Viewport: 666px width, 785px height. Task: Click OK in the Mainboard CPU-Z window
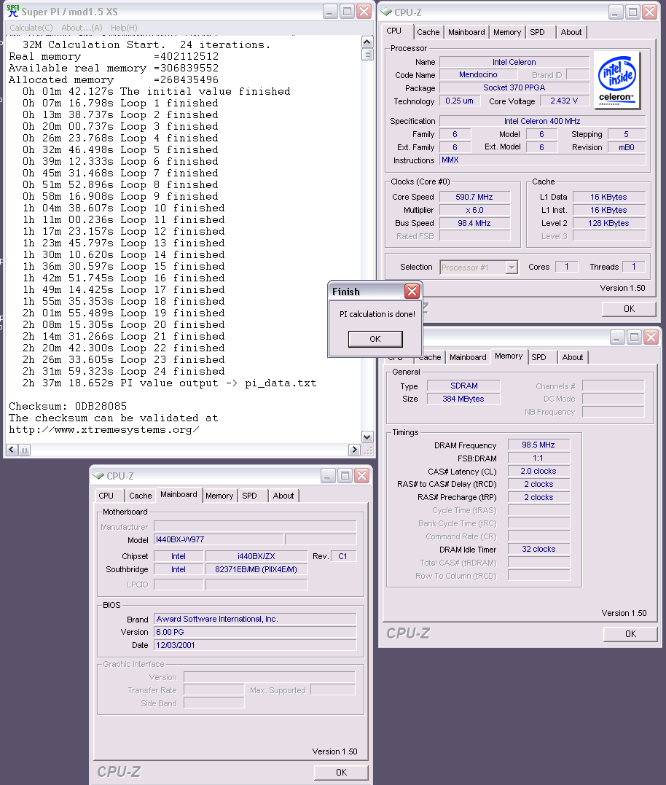coord(341,773)
